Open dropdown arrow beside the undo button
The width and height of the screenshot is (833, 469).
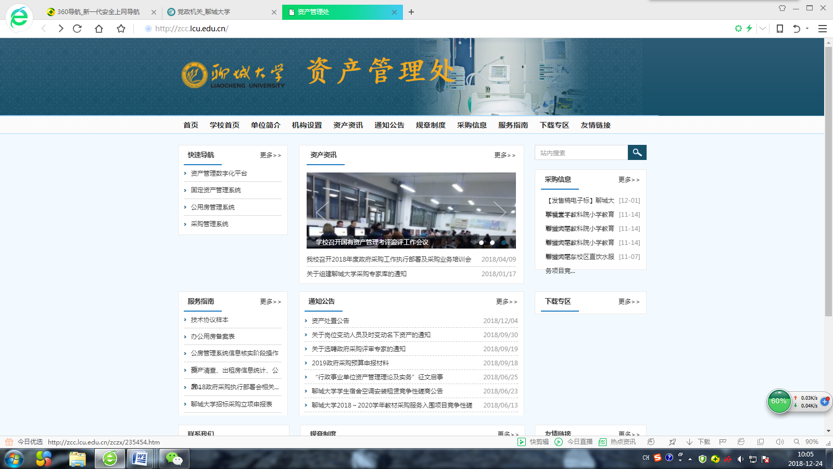click(x=807, y=29)
